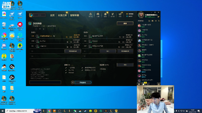The height and width of the screenshot is (113, 202).
Task: Open the QQ penguin icon in taskbar
Action: (x=80, y=111)
